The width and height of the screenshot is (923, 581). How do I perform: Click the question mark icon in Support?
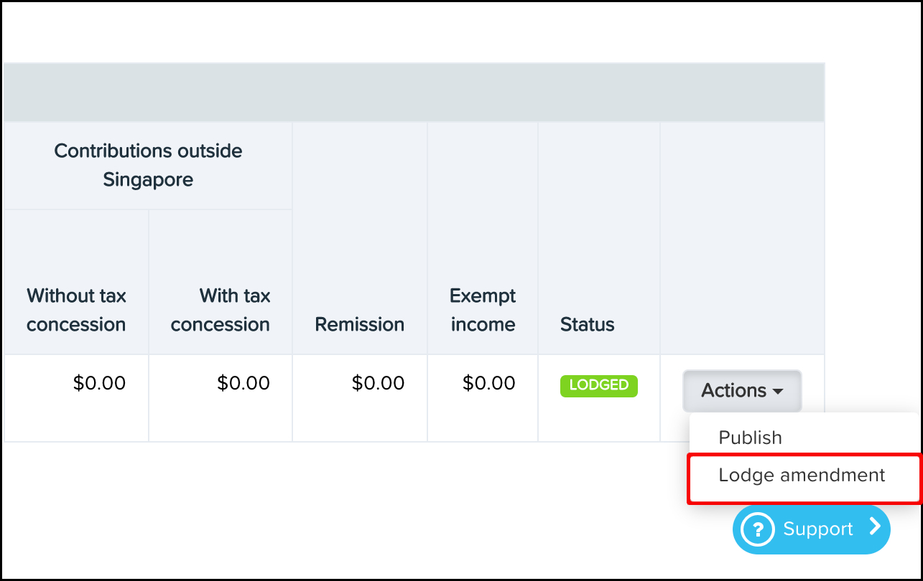click(758, 530)
